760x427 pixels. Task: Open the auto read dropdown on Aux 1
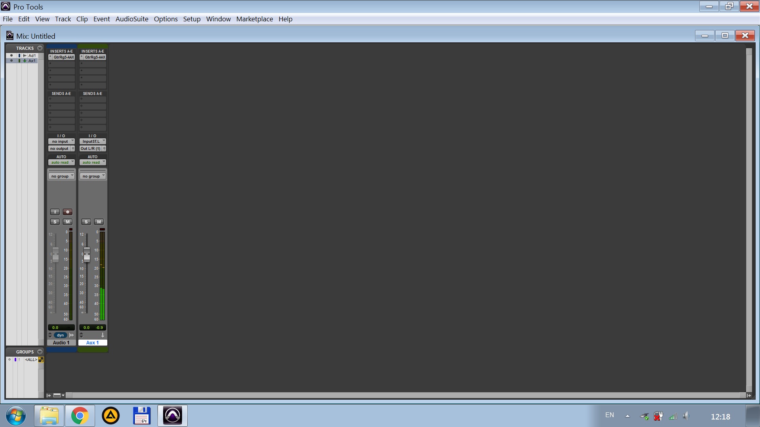tap(93, 162)
